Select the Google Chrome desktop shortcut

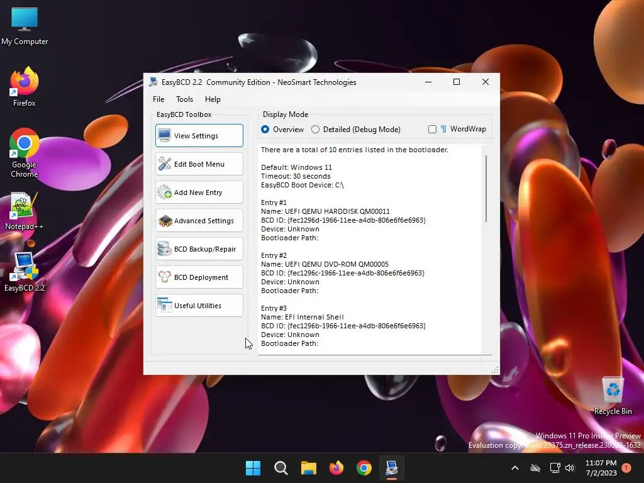(x=25, y=153)
